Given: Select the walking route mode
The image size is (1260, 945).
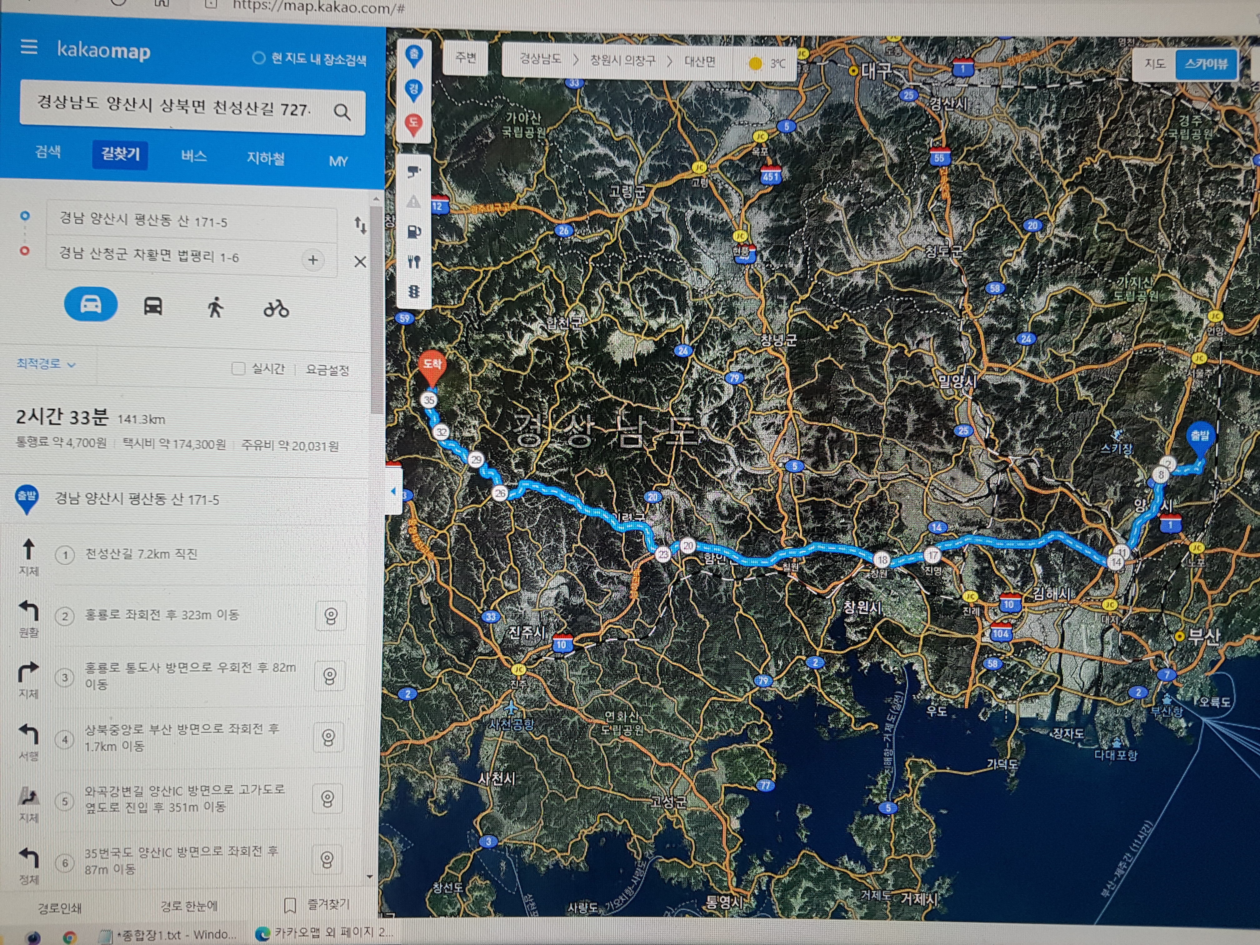Looking at the screenshot, I should coord(215,307).
